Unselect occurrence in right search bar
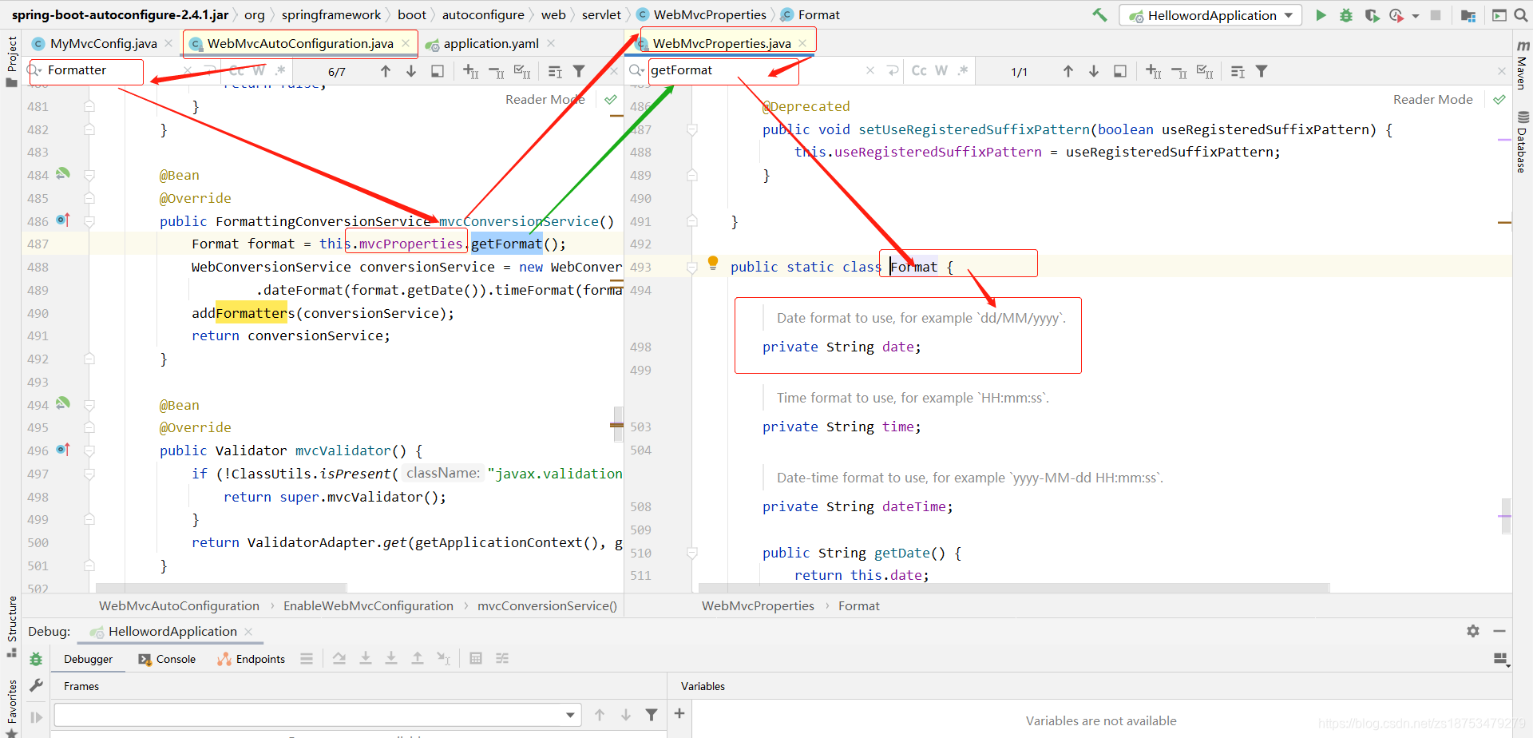The width and height of the screenshot is (1533, 738). click(1179, 72)
